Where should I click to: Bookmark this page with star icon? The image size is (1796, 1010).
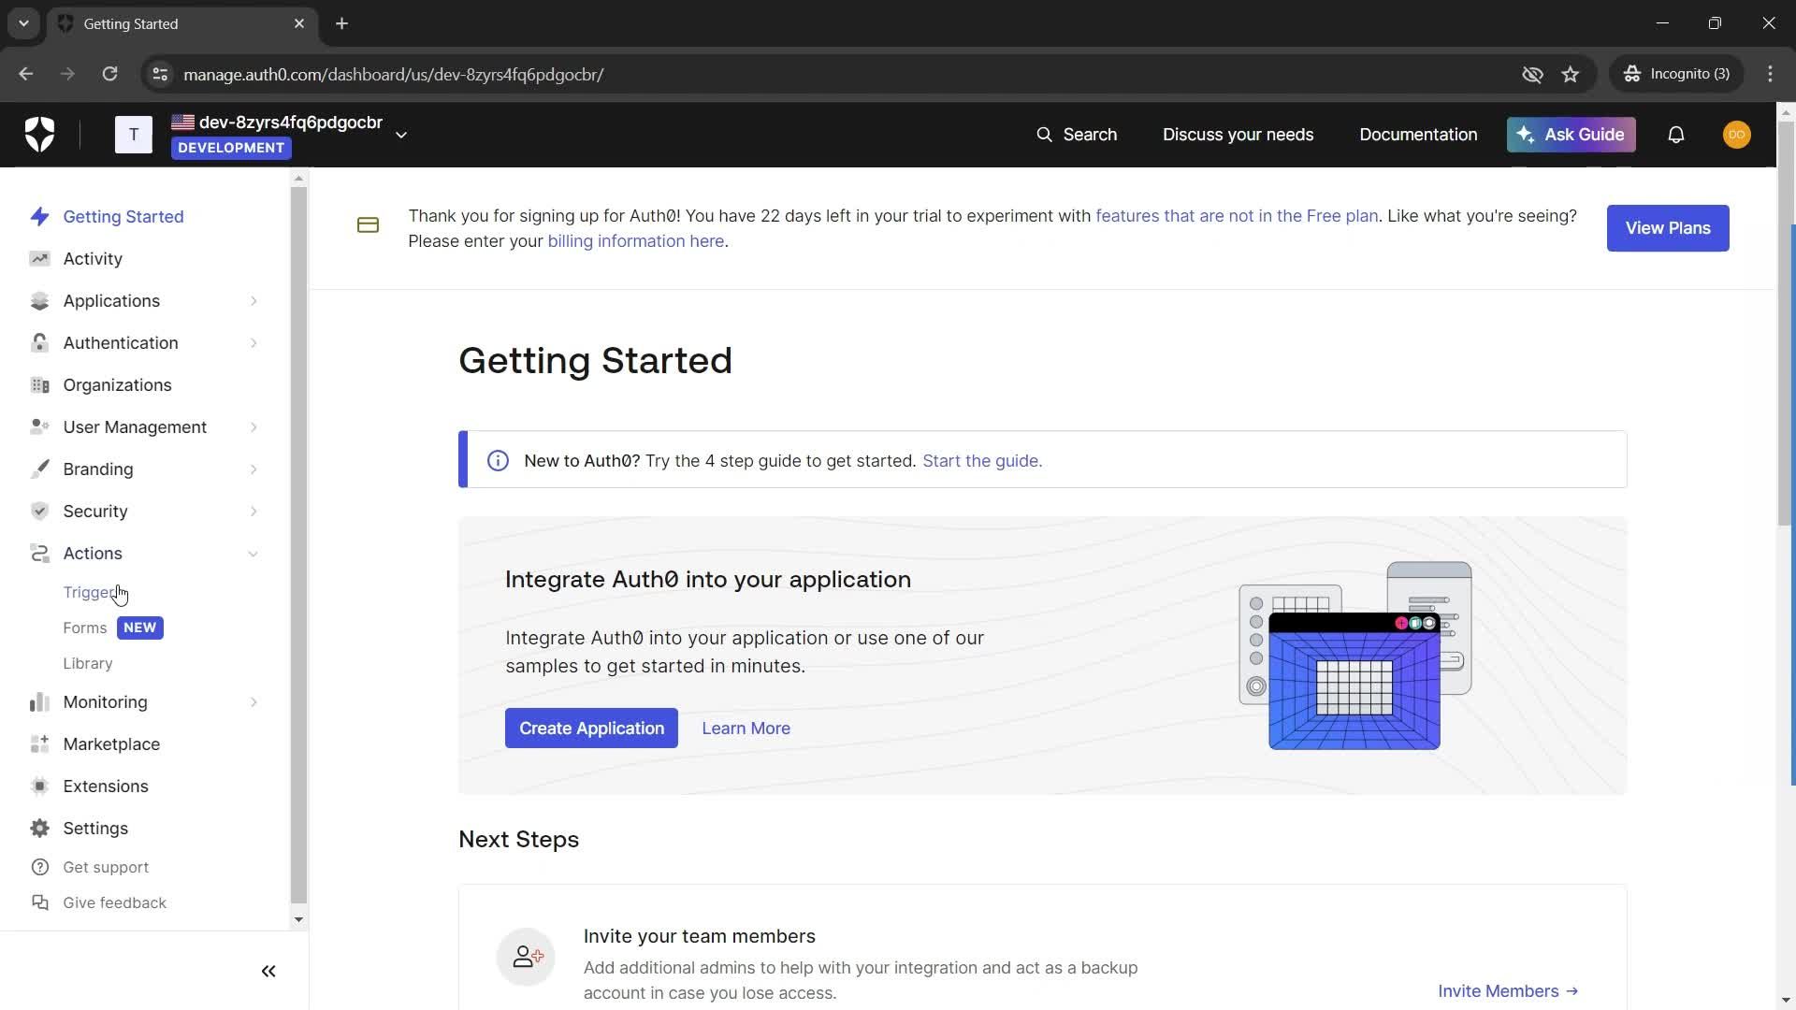(x=1571, y=74)
